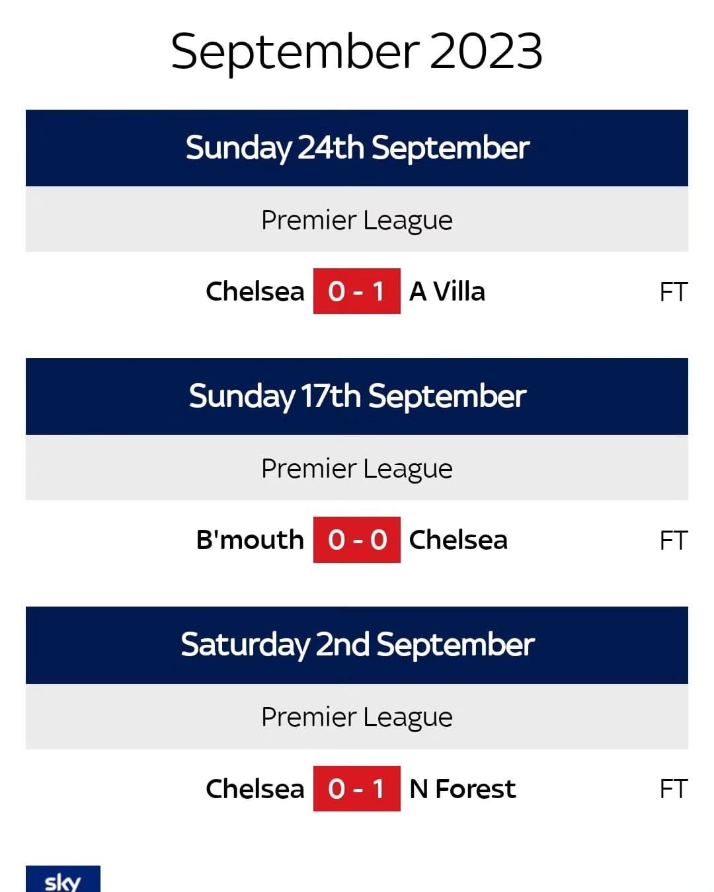The width and height of the screenshot is (714, 892).
Task: Select the Sunday 17th September header
Action: [x=357, y=396]
